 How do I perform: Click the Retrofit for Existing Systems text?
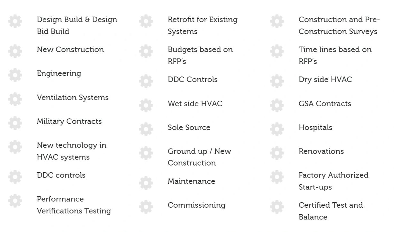(203, 25)
